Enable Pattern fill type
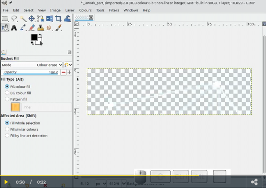Screen dimensions: 266x188 coord(7,99)
